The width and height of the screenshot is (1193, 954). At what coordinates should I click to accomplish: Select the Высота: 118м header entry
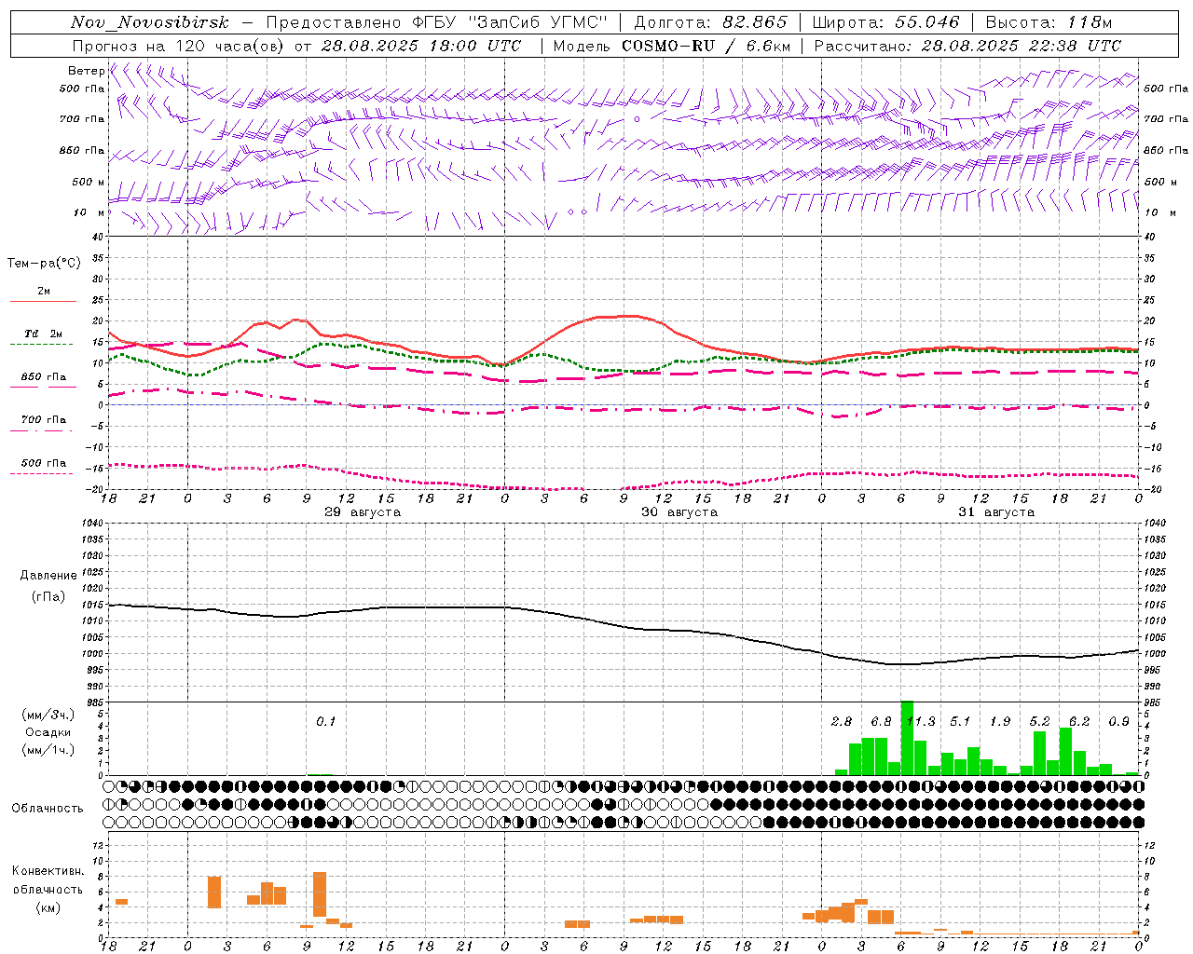pos(1049,22)
